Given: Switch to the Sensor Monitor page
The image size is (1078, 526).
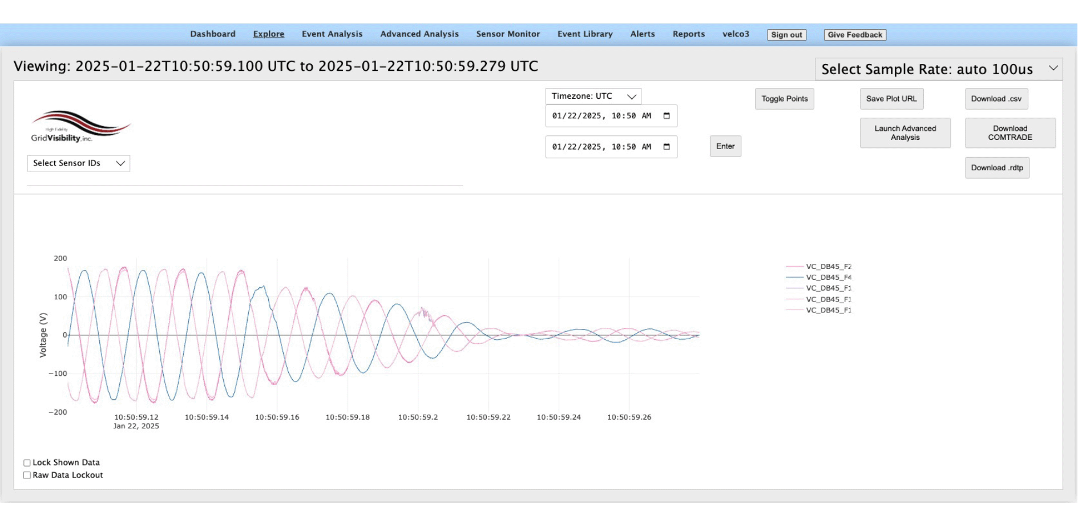Looking at the screenshot, I should coord(507,34).
